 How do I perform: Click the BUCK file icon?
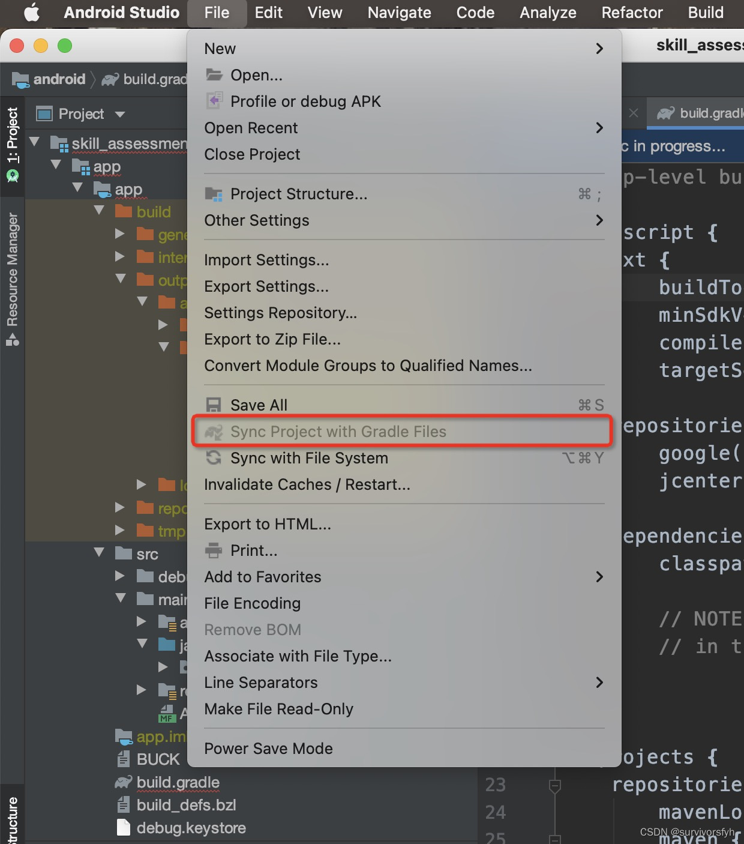point(124,759)
